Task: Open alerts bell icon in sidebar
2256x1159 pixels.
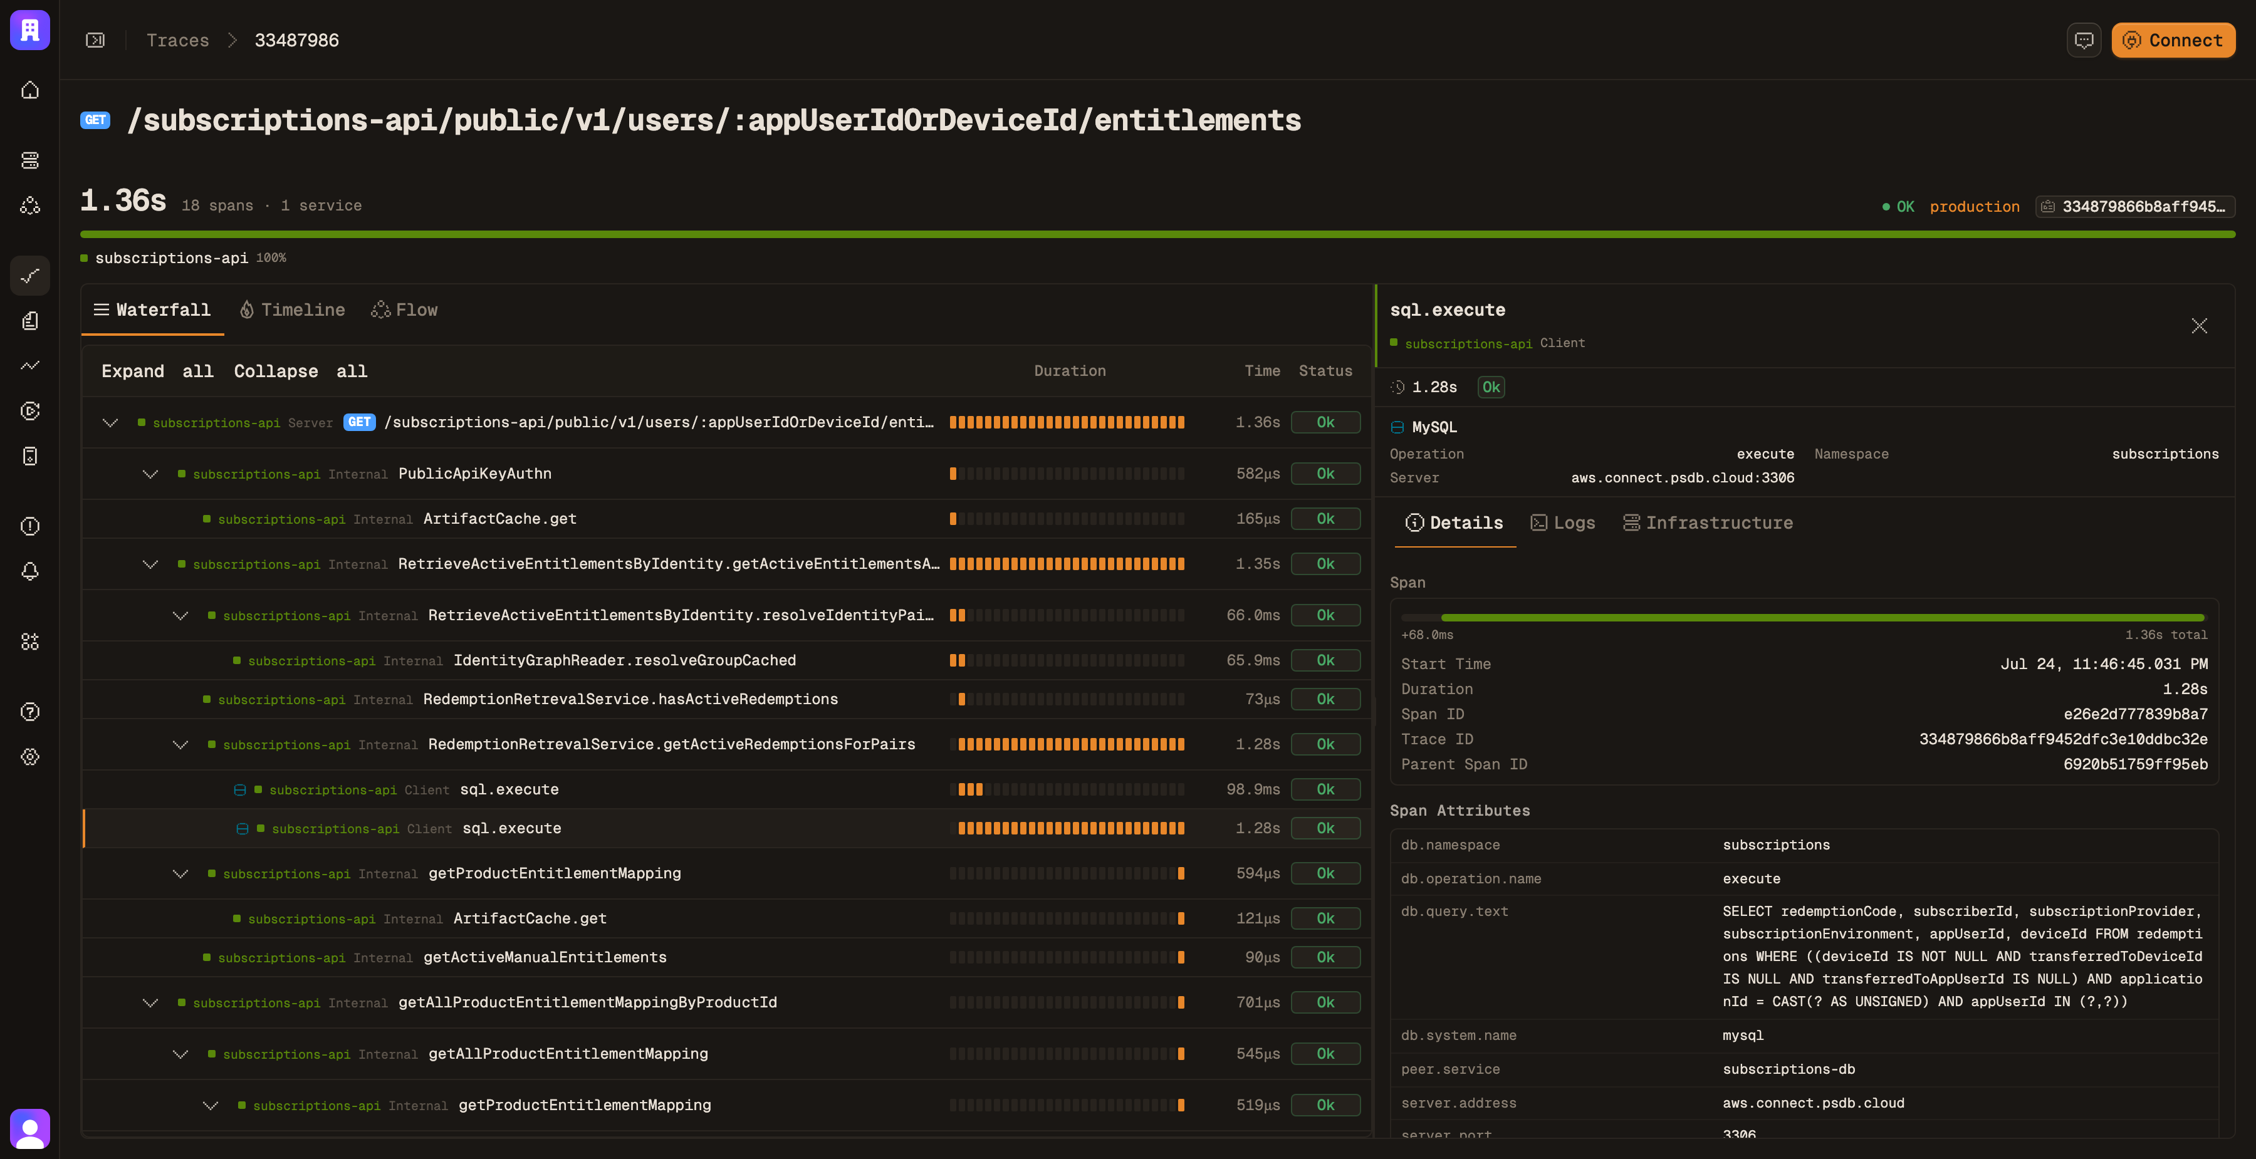Action: click(x=30, y=571)
